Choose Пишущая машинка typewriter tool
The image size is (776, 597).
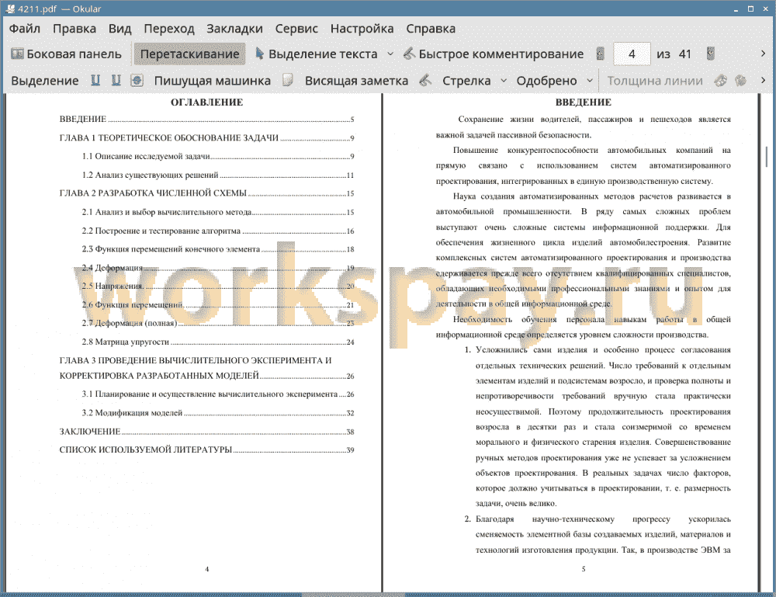[213, 81]
